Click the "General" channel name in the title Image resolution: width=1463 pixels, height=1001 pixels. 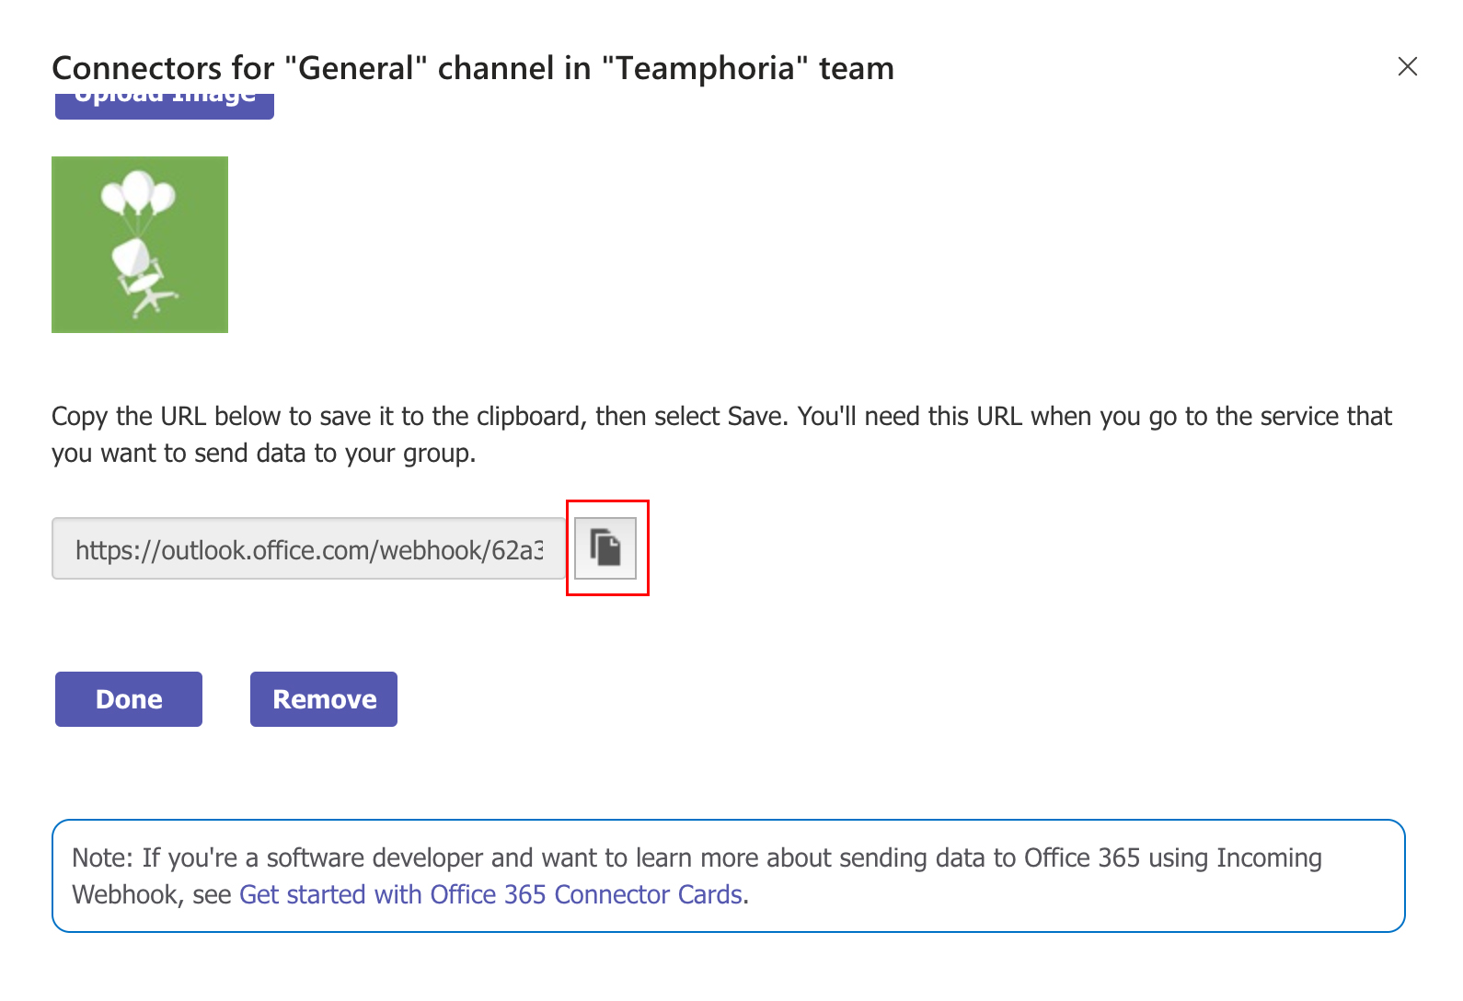point(356,68)
